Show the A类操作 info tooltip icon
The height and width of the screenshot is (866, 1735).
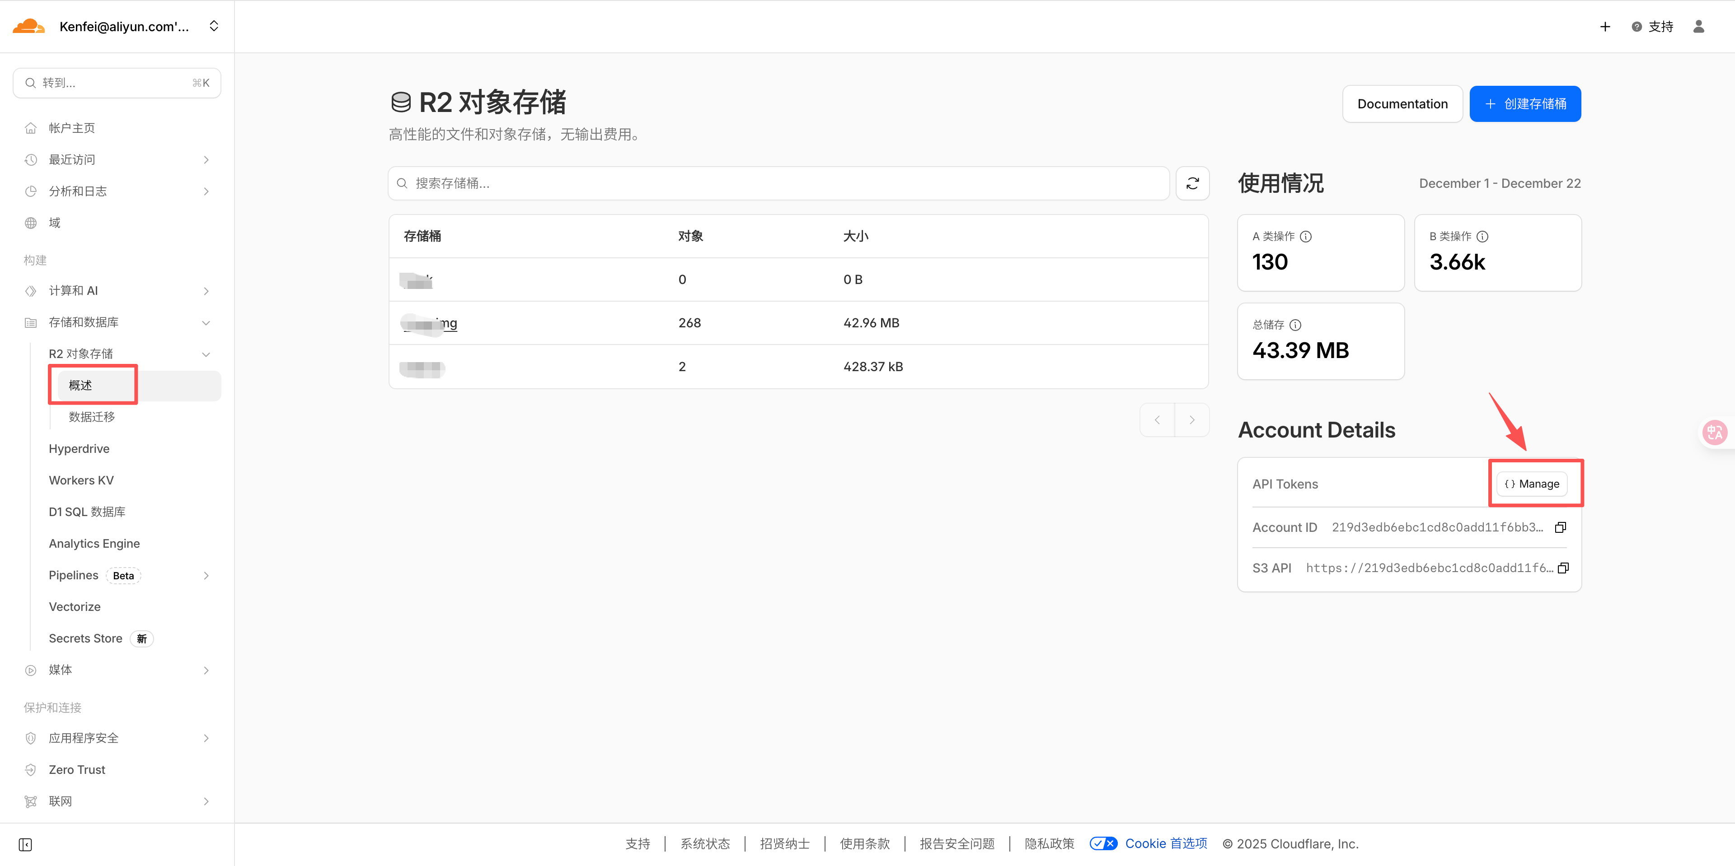1306,236
